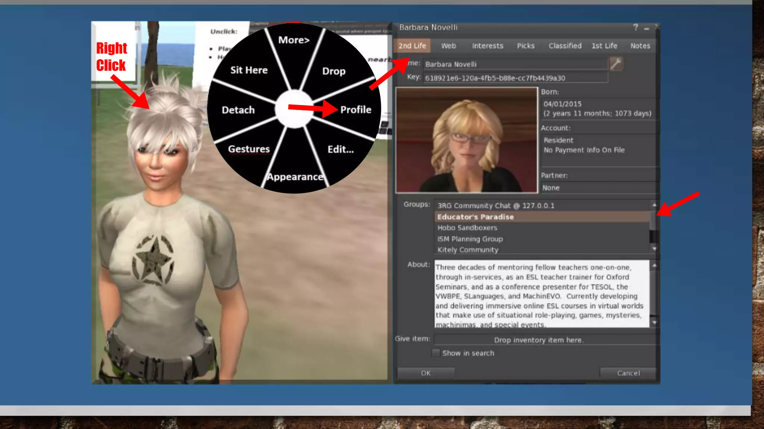The height and width of the screenshot is (429, 764).
Task: Click the wrench icon beside the name field
Action: [x=616, y=64]
